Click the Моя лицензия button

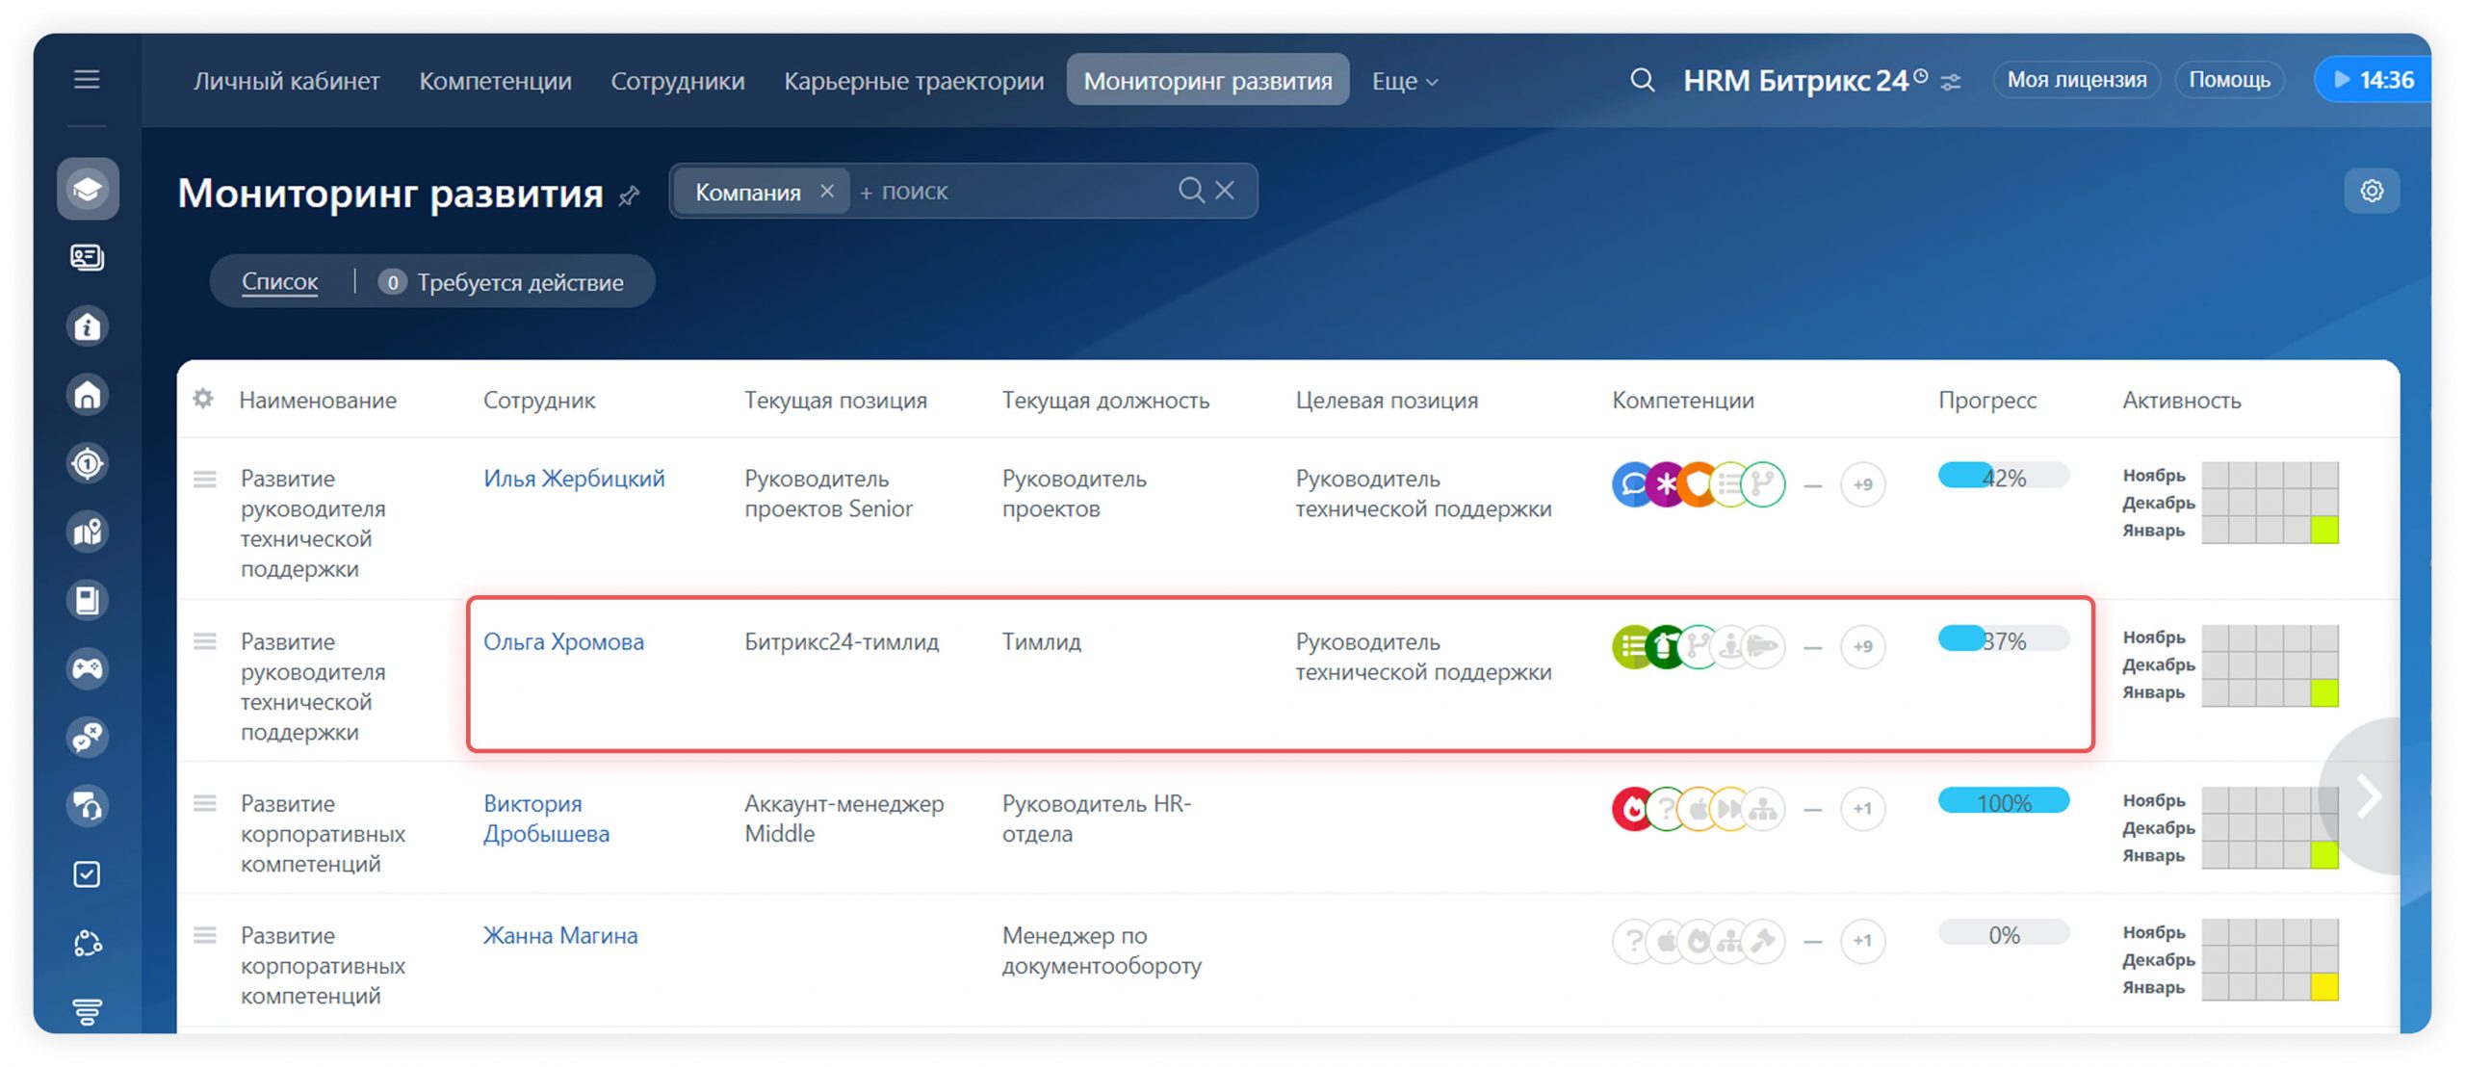2076,79
